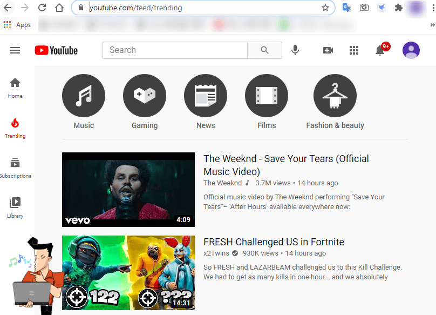The height and width of the screenshot is (315, 436).
Task: Open the blue bird extension icon
Action: (381, 8)
